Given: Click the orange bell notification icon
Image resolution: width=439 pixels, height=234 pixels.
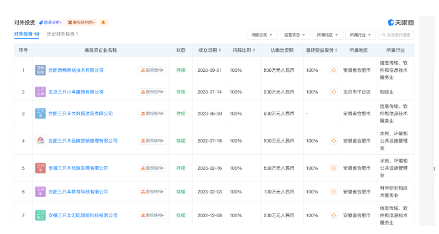Looking at the screenshot, I should (x=103, y=22).
